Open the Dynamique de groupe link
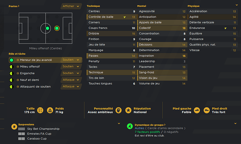 coord(150,125)
